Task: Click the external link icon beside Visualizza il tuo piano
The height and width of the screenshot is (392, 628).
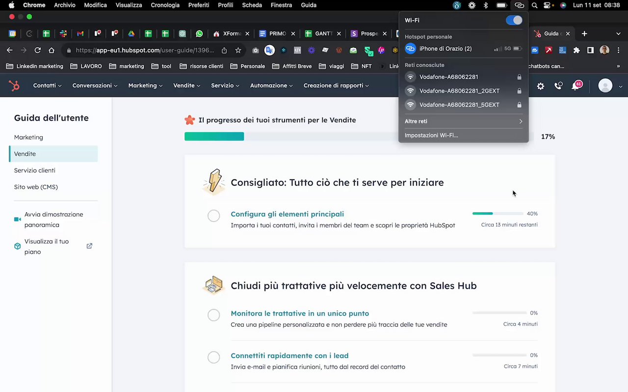Action: [x=89, y=246]
